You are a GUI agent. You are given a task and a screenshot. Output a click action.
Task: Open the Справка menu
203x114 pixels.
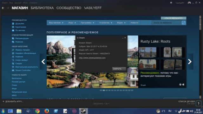click(x=33, y=3)
